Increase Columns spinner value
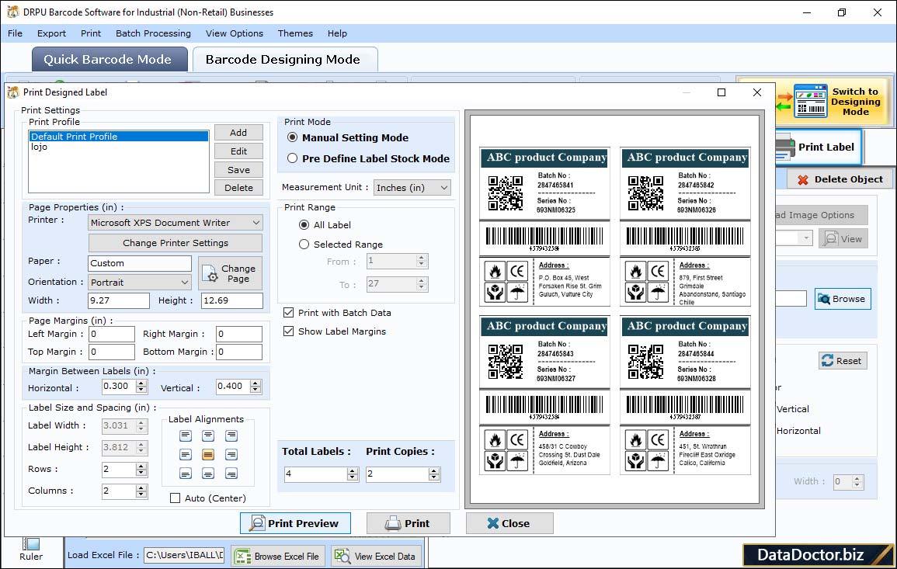Image resolution: width=897 pixels, height=569 pixels. (x=141, y=487)
